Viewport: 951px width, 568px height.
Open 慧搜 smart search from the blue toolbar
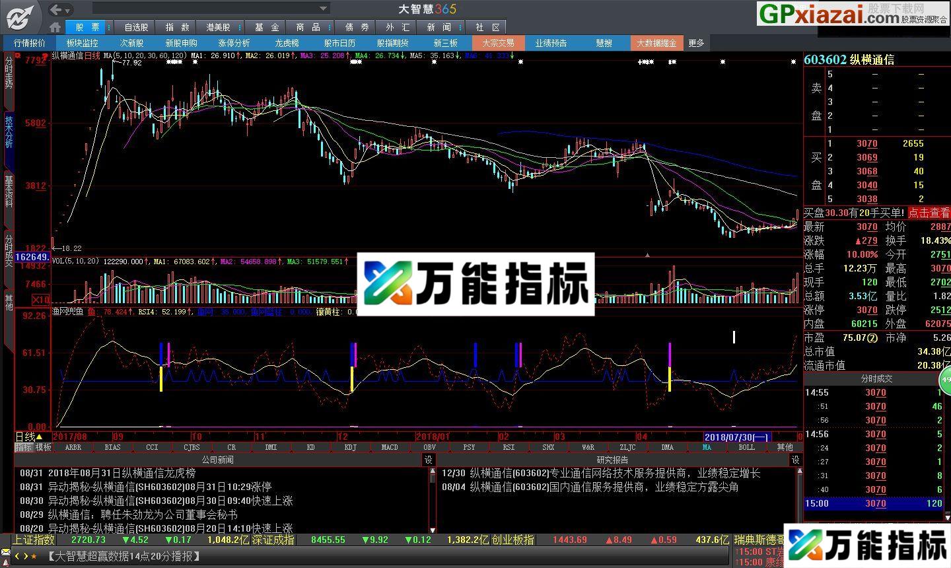click(x=604, y=42)
